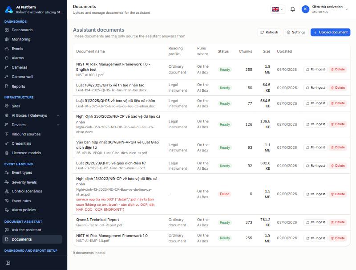The height and width of the screenshot is (270, 356).
Task: Click the Reports file icon
Action: (7, 86)
